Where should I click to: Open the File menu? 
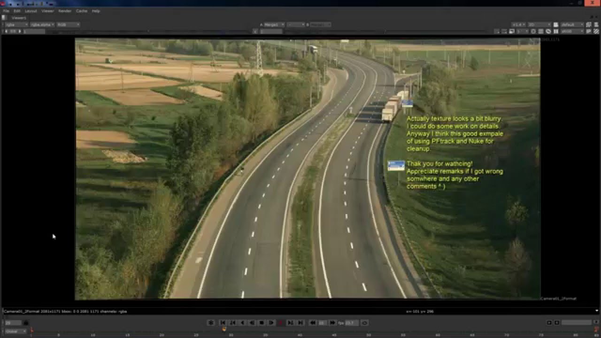point(6,11)
